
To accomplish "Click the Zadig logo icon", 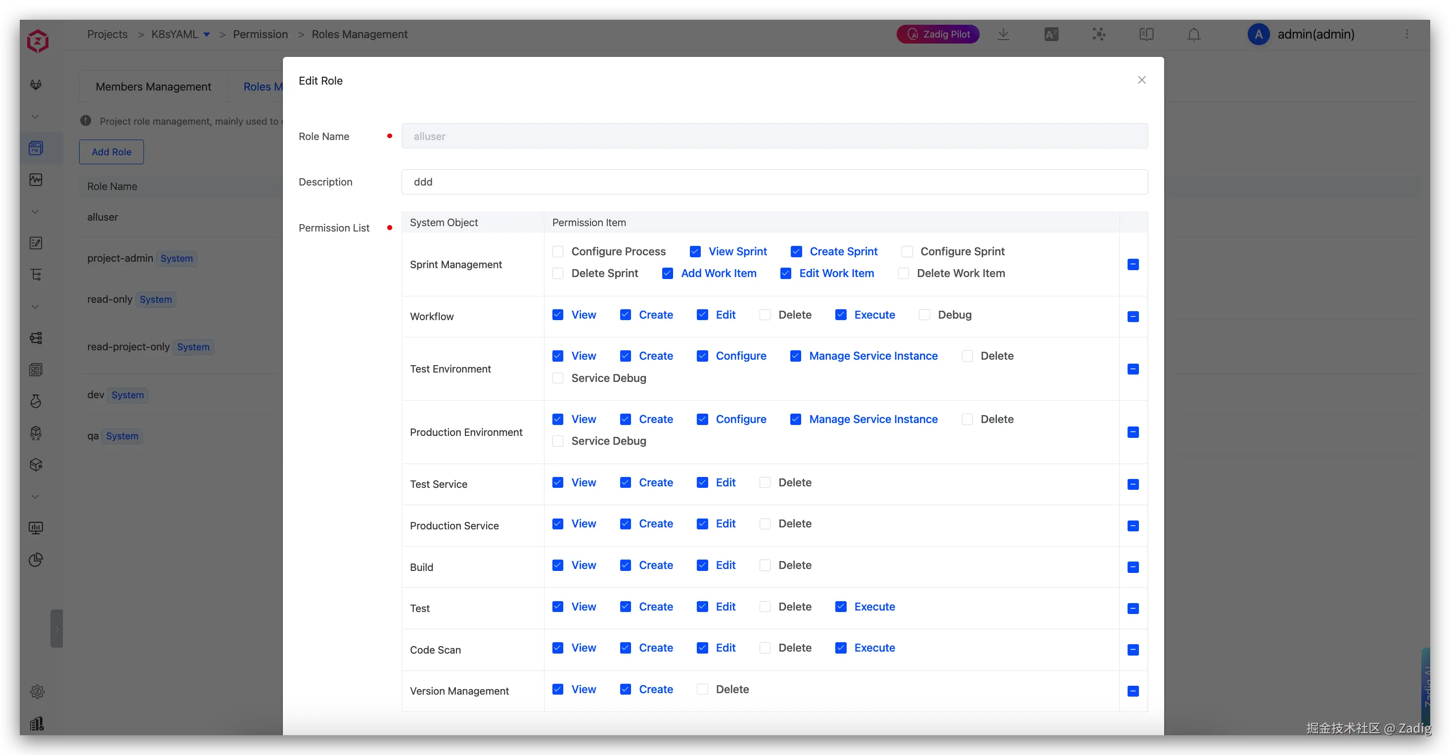I will (x=38, y=41).
